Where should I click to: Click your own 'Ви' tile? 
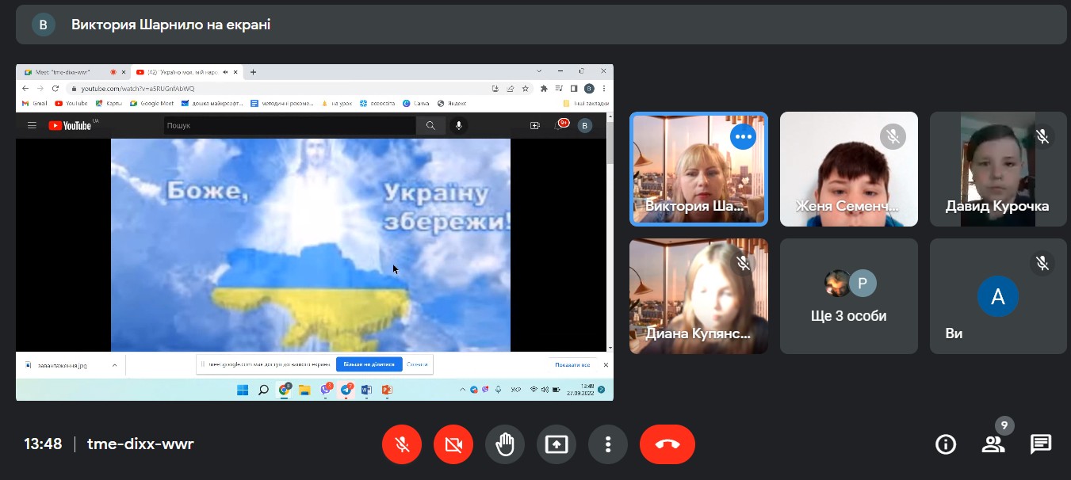(x=998, y=296)
